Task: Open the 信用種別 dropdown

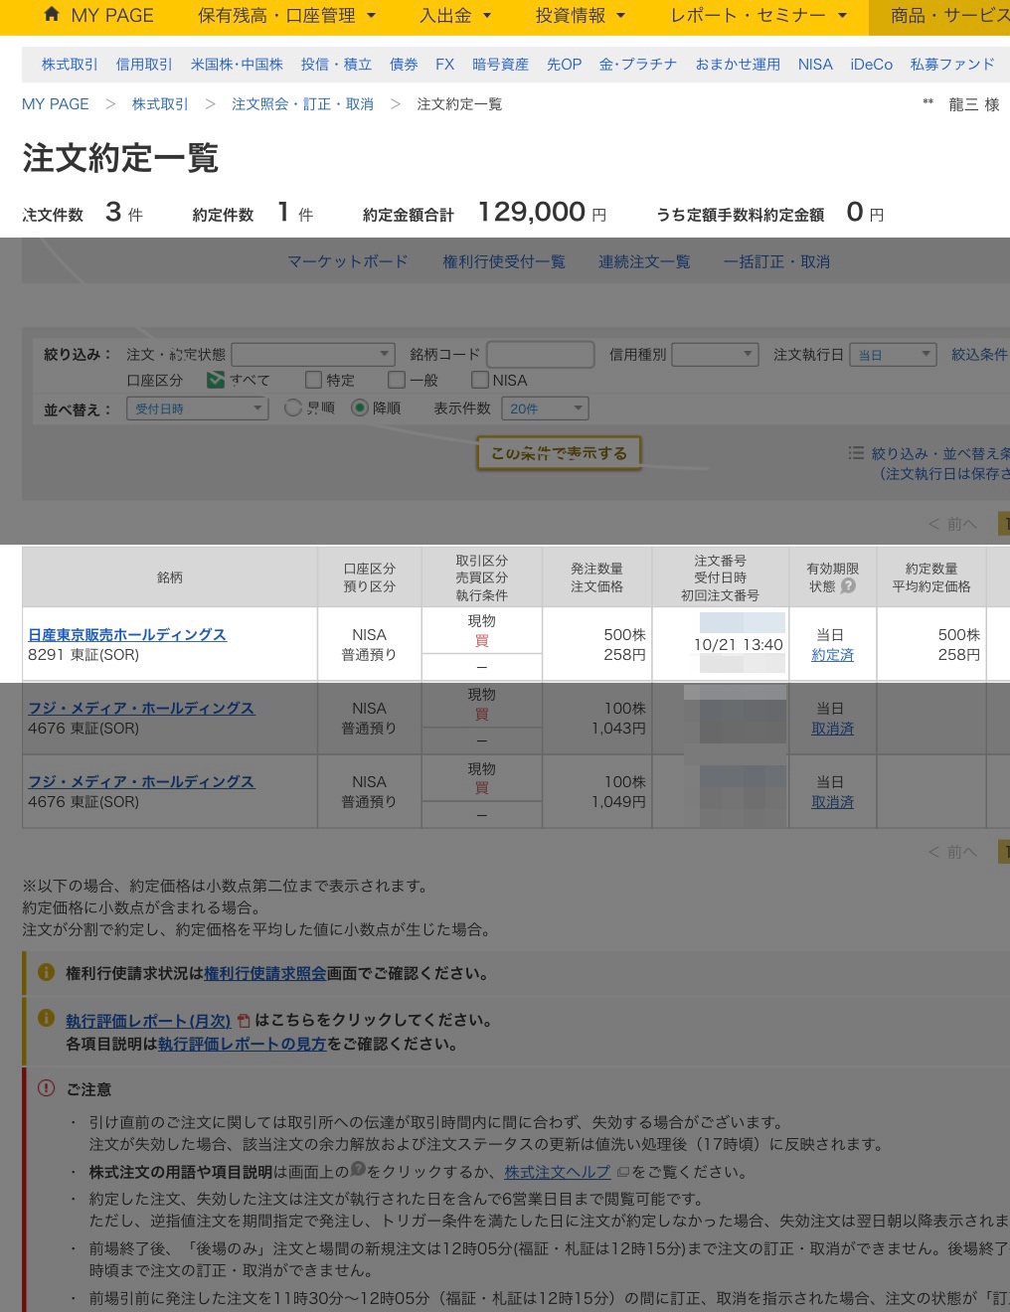Action: tap(716, 354)
